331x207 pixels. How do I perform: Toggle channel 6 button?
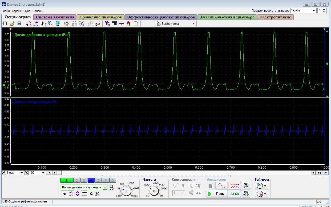click(x=105, y=181)
